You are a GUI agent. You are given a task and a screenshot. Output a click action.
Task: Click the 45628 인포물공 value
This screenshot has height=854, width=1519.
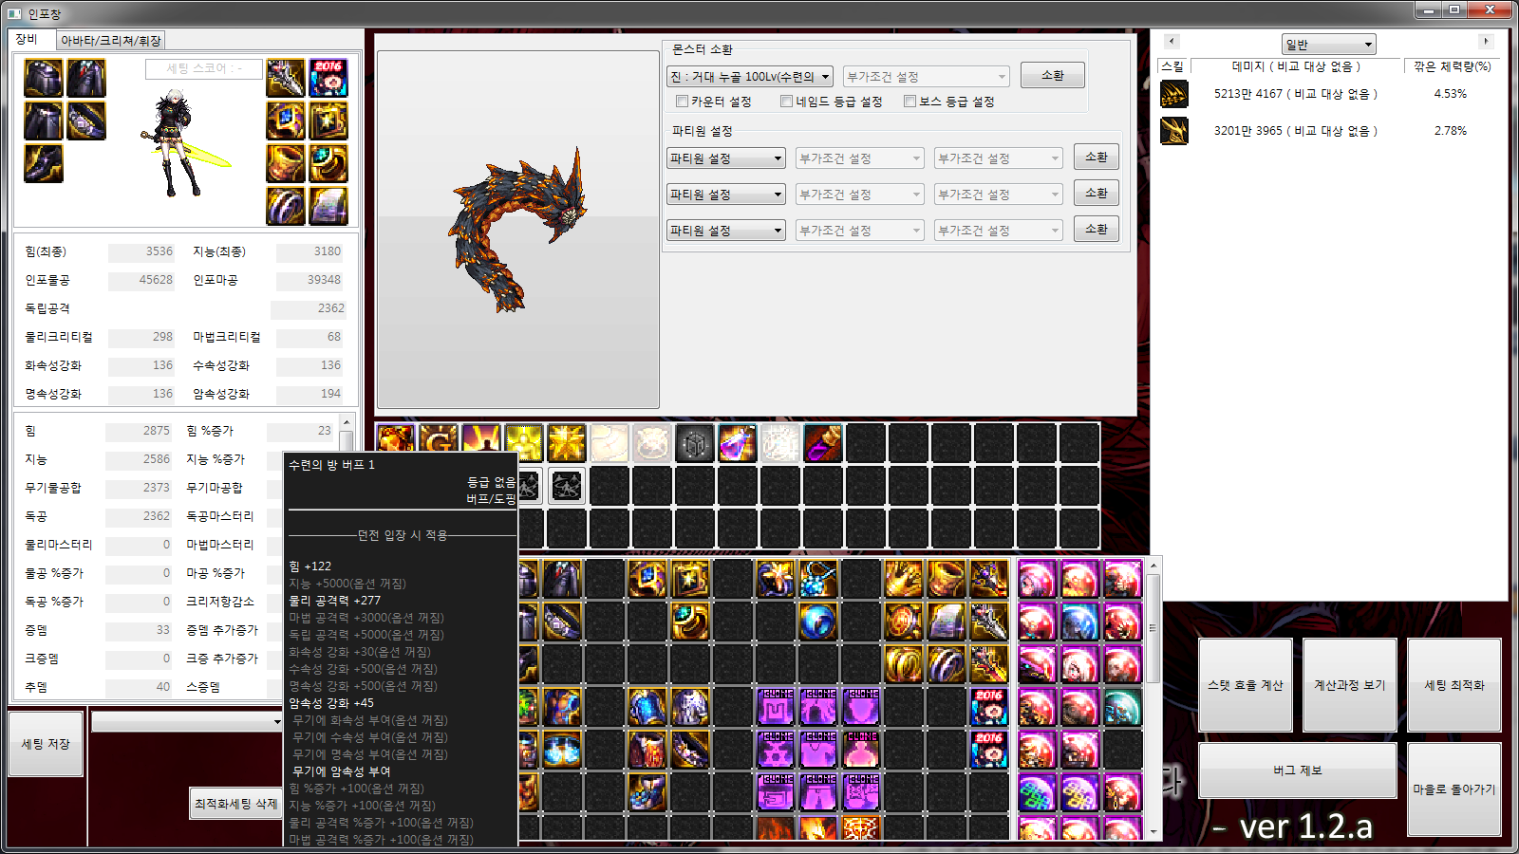click(x=141, y=281)
